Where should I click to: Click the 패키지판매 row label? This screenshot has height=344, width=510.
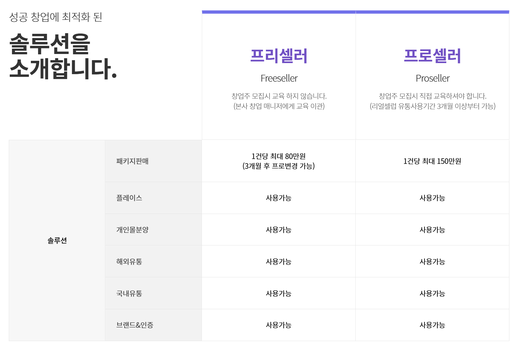point(132,161)
